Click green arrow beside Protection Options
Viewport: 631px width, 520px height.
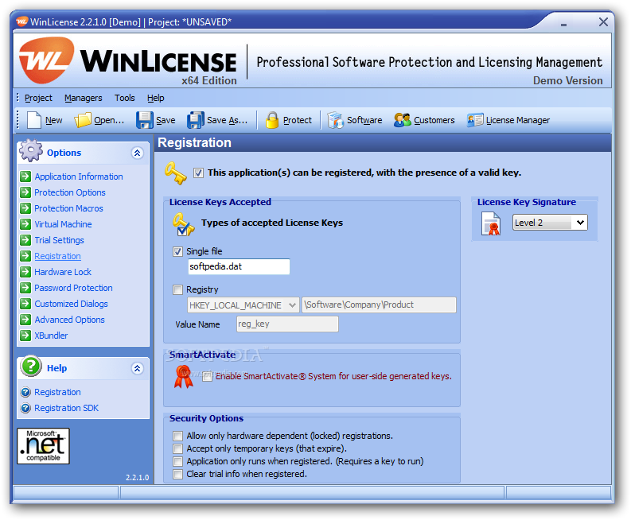(x=25, y=192)
